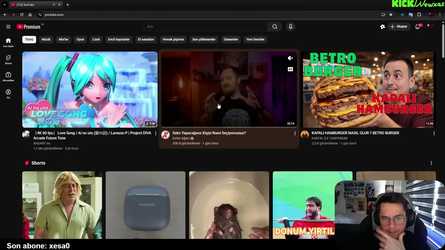The width and height of the screenshot is (445, 250).
Task: Open the dark preview video thumbnail
Action: point(229,90)
